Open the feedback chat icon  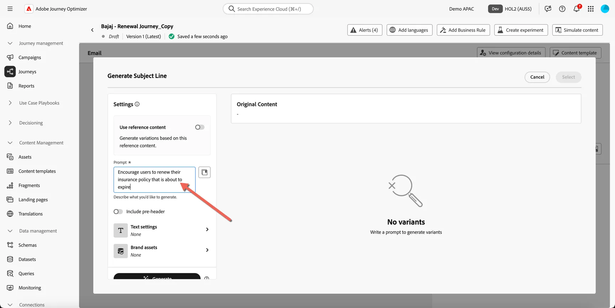[x=548, y=9]
